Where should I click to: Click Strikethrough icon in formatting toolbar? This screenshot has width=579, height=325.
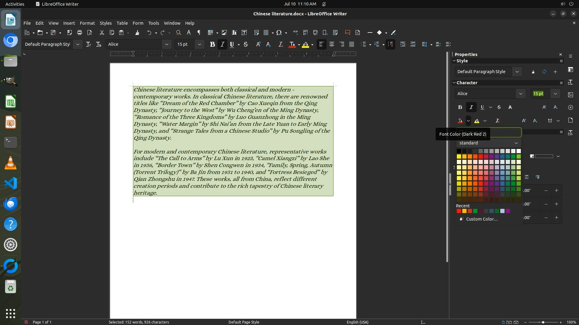246,44
